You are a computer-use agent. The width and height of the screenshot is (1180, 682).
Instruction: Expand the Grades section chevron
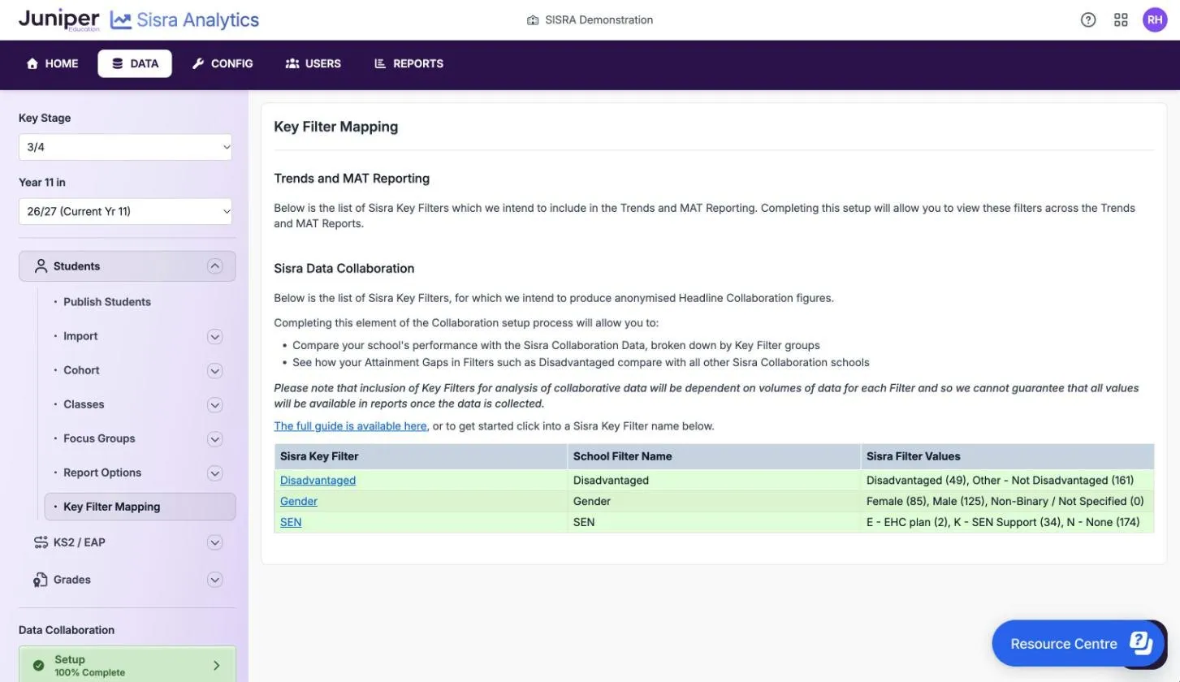pyautogui.click(x=214, y=580)
